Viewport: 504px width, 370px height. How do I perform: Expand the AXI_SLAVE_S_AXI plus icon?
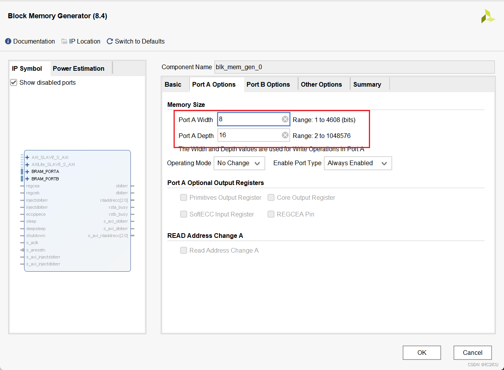point(27,157)
